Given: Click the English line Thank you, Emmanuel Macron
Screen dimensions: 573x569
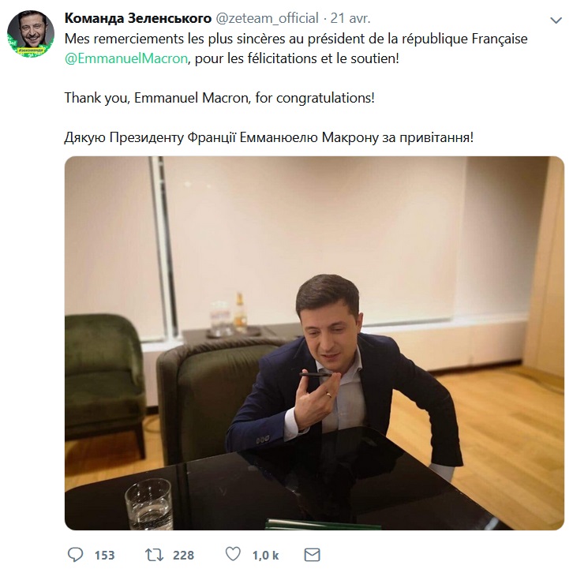Looking at the screenshot, I should [219, 99].
